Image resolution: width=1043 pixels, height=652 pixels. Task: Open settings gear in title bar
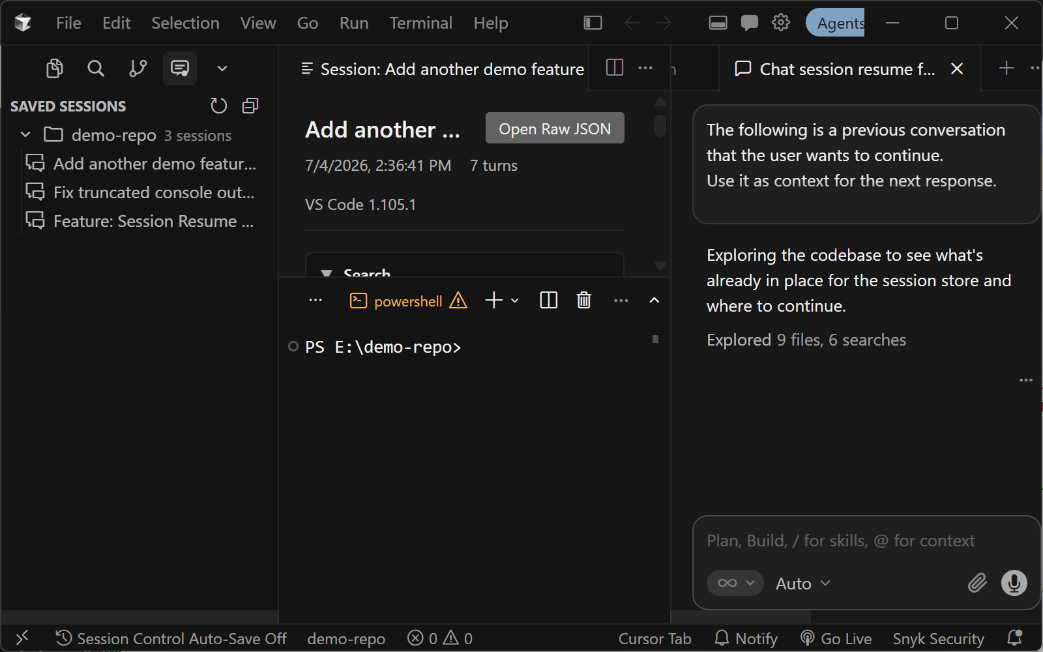tap(781, 23)
